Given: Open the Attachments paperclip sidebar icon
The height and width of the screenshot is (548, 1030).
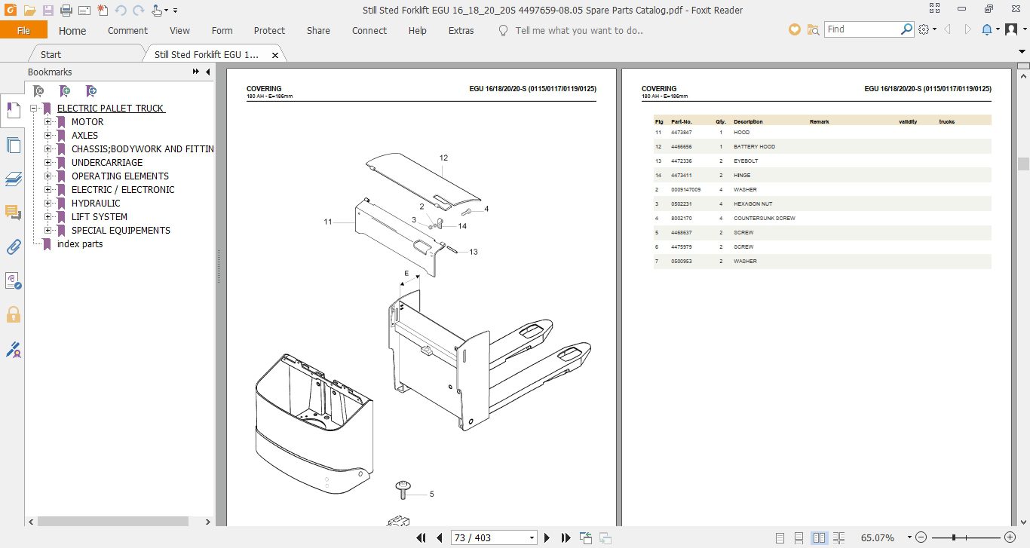Looking at the screenshot, I should tap(13, 246).
